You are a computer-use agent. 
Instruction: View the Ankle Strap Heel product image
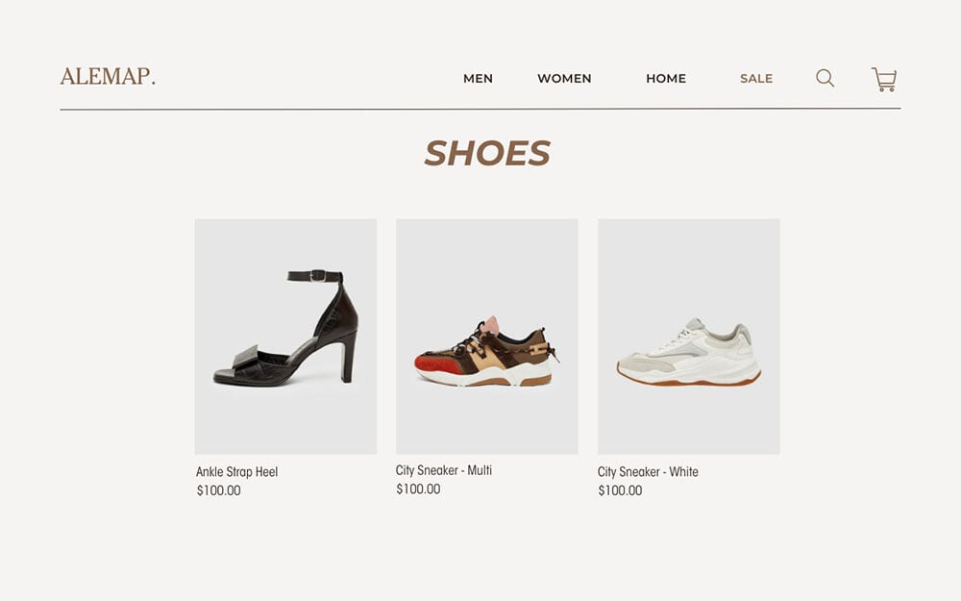point(285,336)
